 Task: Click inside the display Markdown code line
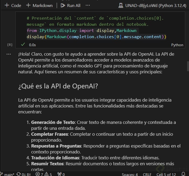96,37
